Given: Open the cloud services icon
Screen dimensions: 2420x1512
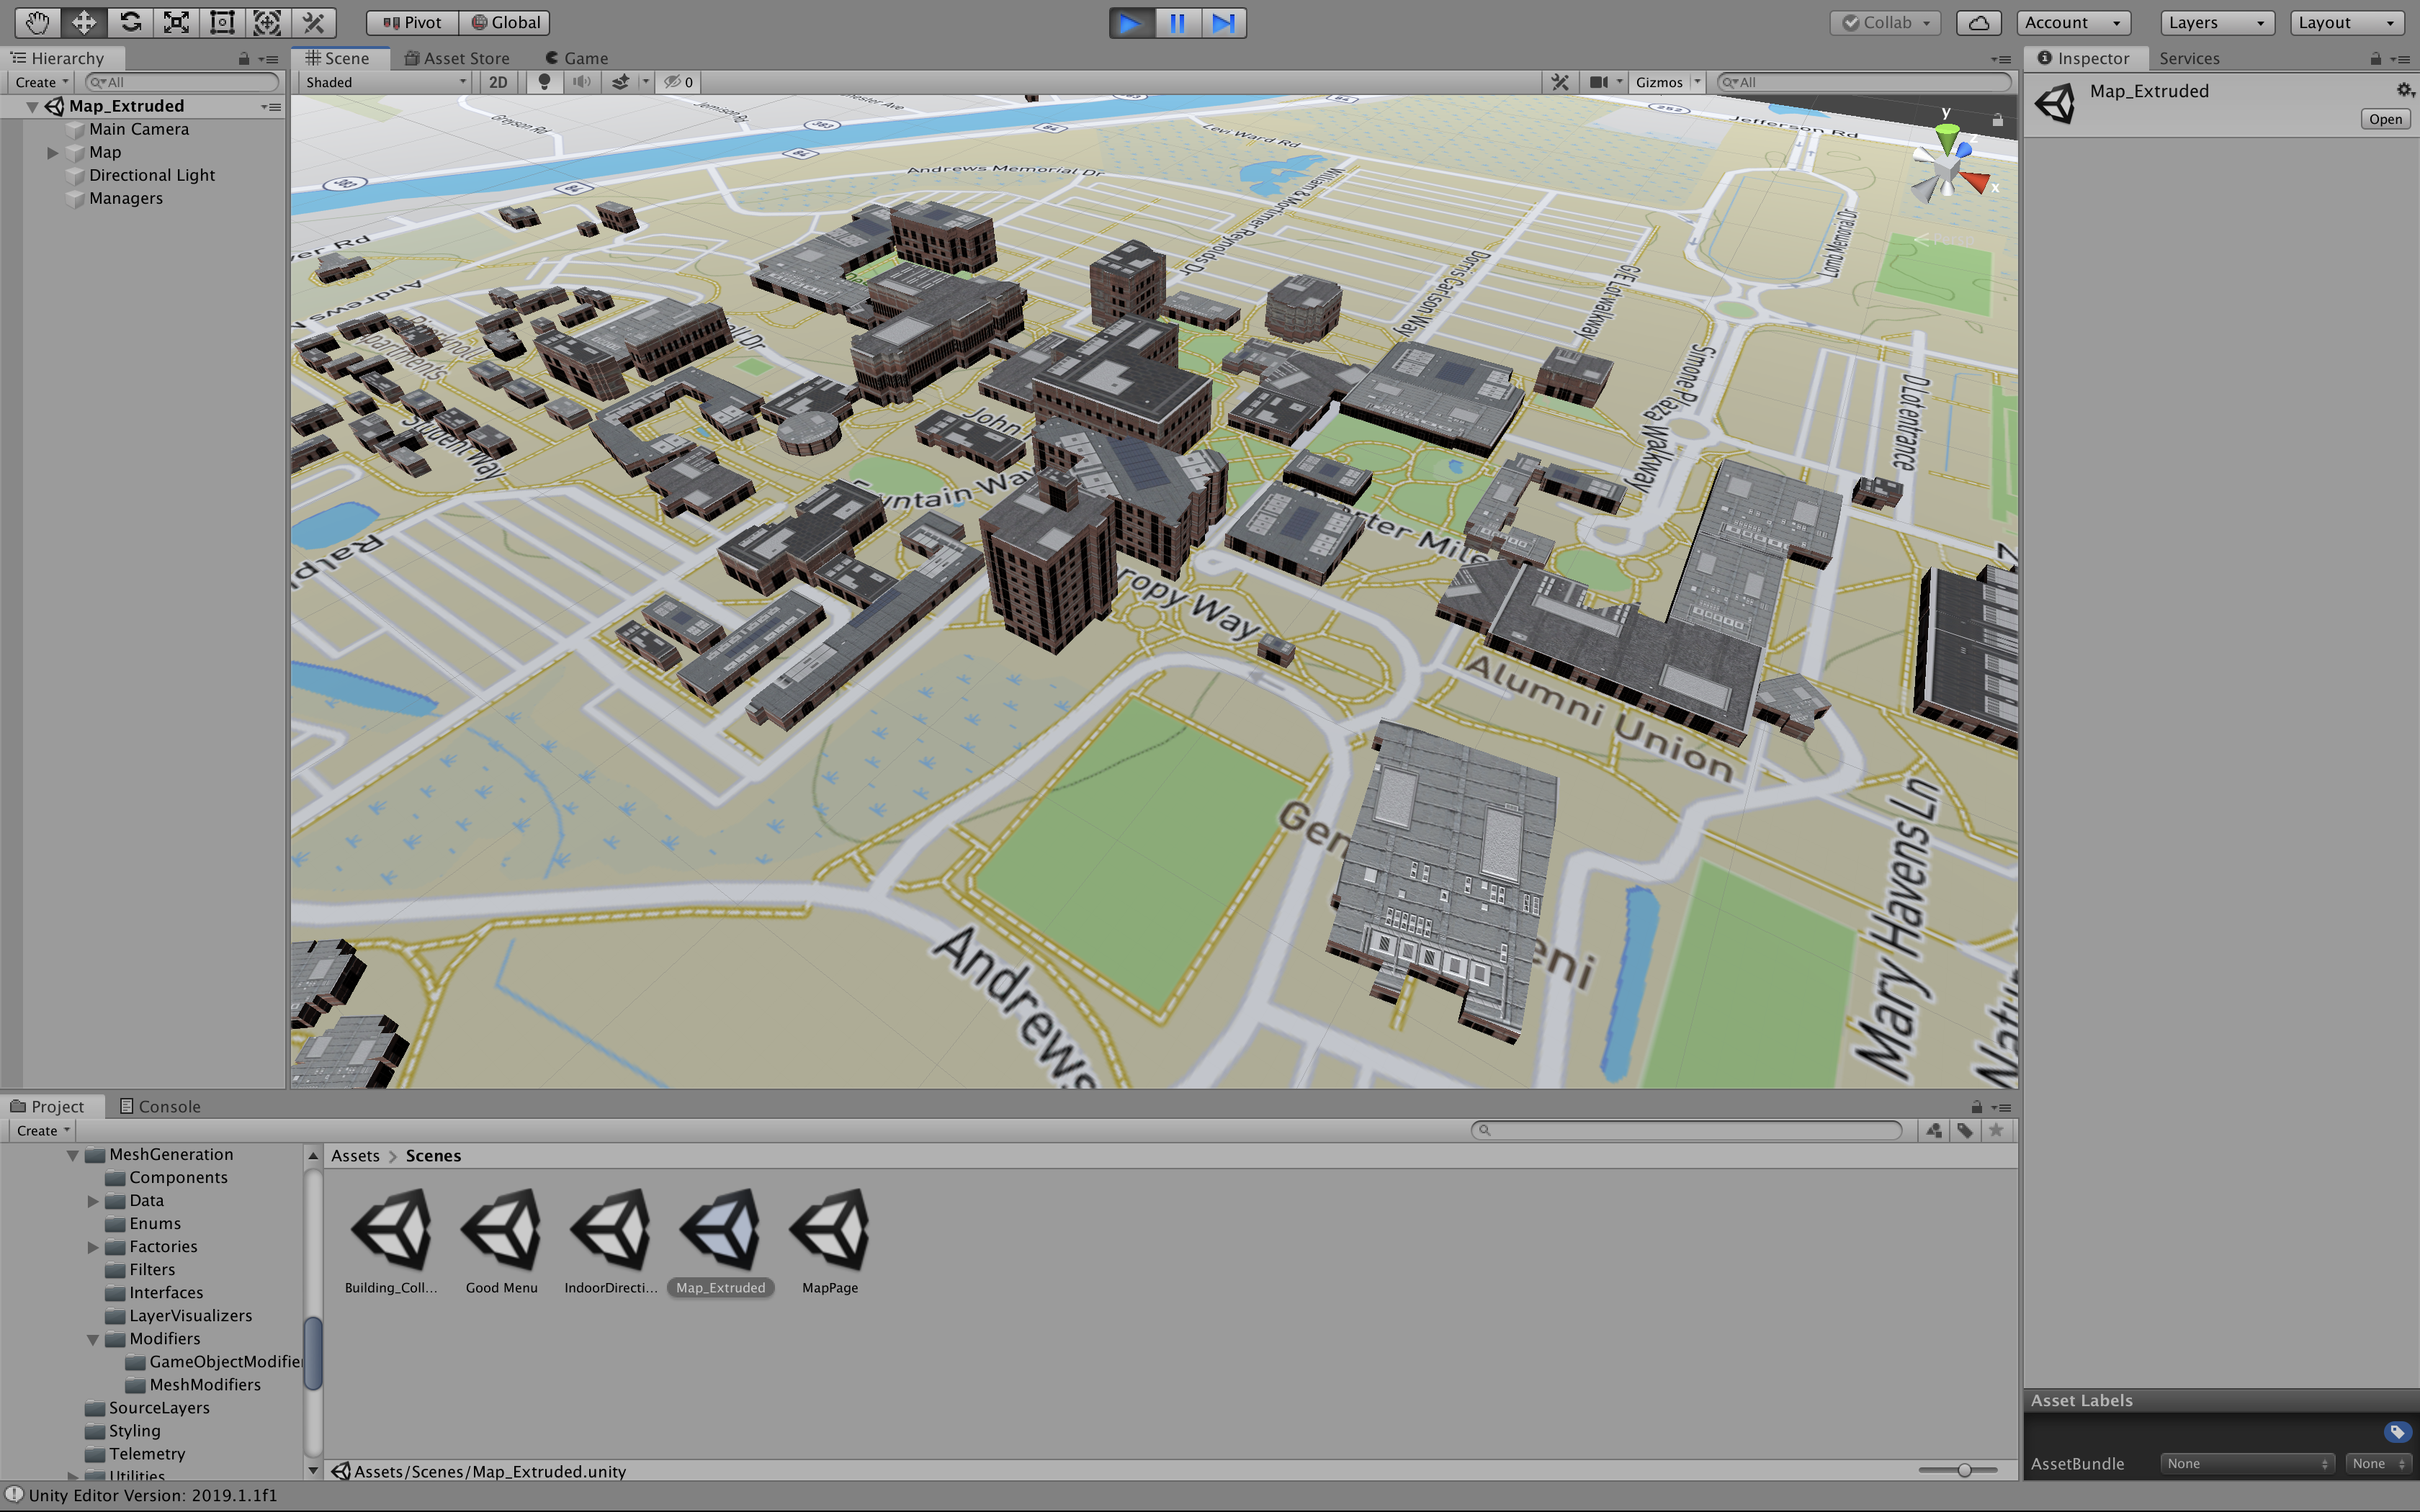Looking at the screenshot, I should coord(1978,22).
